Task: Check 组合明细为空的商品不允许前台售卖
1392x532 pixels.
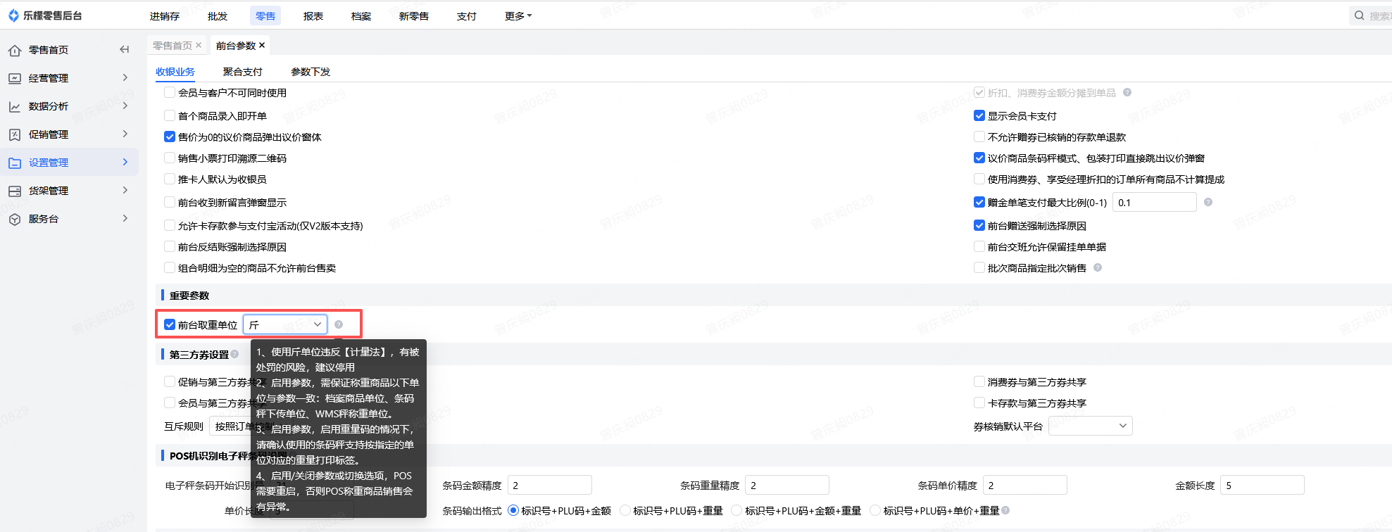Action: (170, 267)
